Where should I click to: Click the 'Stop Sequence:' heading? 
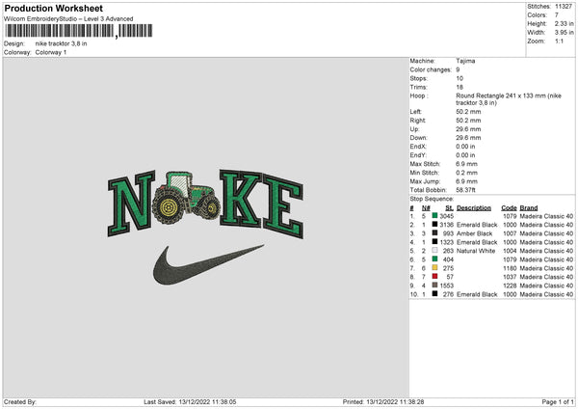click(432, 199)
